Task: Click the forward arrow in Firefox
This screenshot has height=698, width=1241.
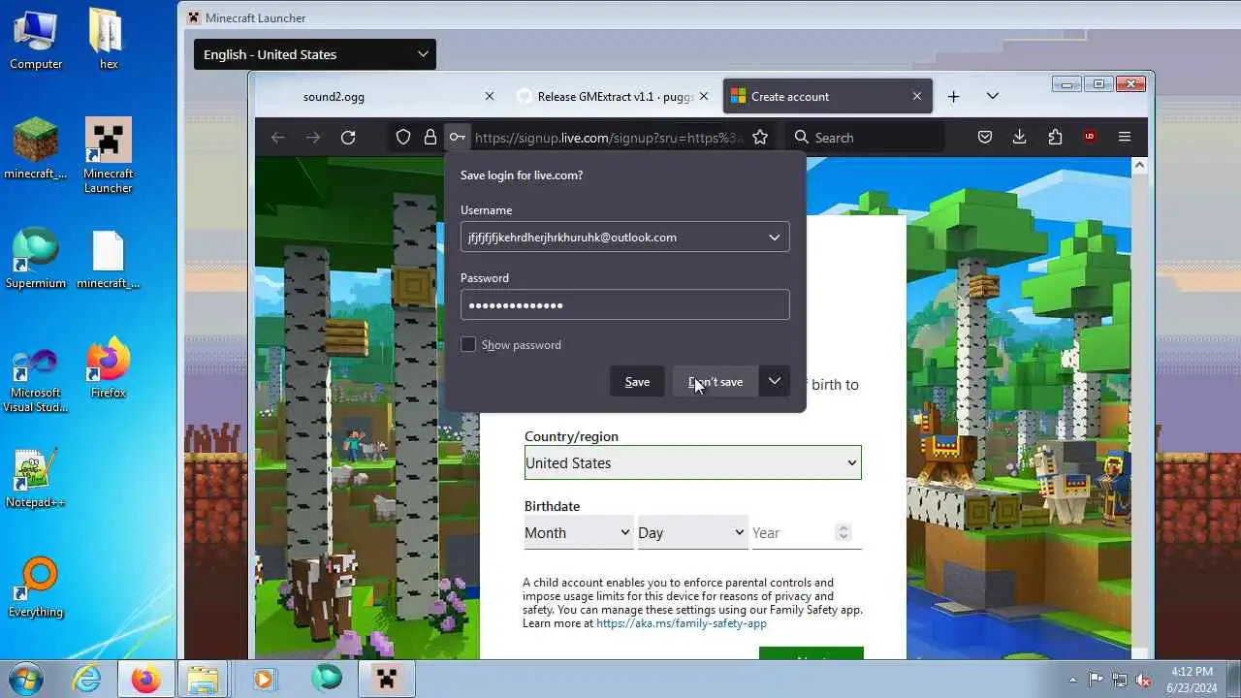Action: click(x=313, y=138)
